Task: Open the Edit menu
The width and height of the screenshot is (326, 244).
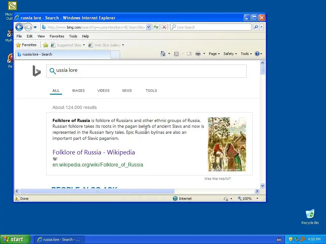Action: (30, 36)
